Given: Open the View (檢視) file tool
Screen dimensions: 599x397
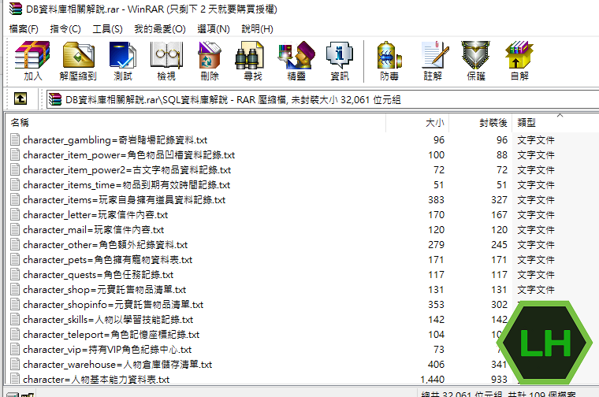Looking at the screenshot, I should (x=166, y=61).
